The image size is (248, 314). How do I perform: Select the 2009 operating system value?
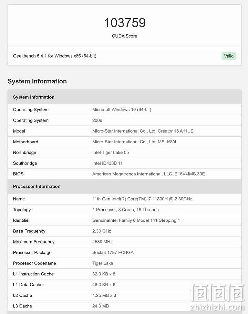97,121
